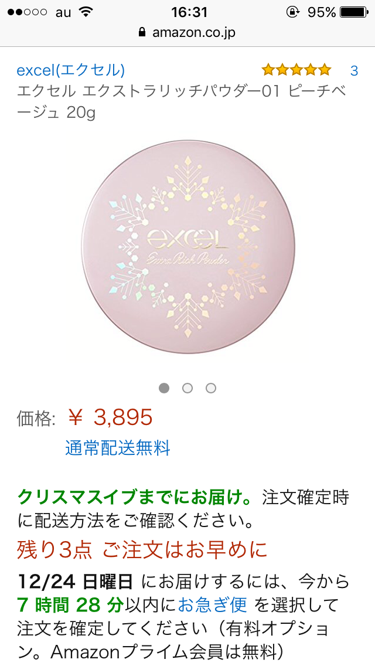Open the excel(エクセル) brand link
375x666 pixels.
(x=71, y=70)
